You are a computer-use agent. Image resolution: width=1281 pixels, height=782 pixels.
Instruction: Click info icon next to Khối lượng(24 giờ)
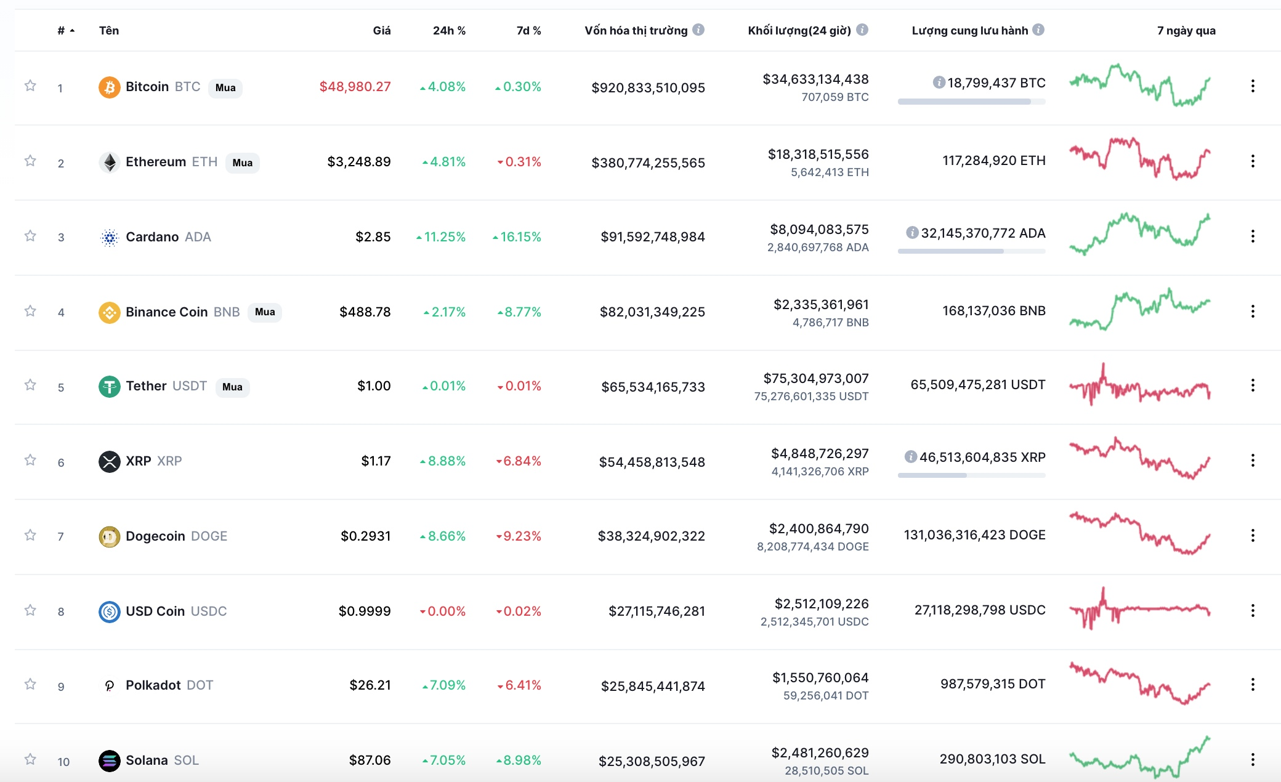coord(862,30)
